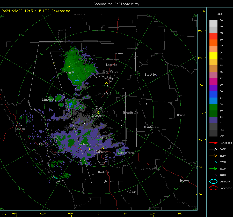Click the Airdrie label
Image resolution: width=233 pixels, height=217 pixels.
click(102, 138)
